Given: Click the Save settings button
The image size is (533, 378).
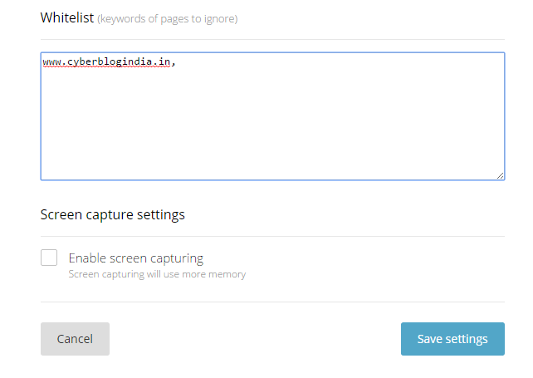Looking at the screenshot, I should coord(452,339).
